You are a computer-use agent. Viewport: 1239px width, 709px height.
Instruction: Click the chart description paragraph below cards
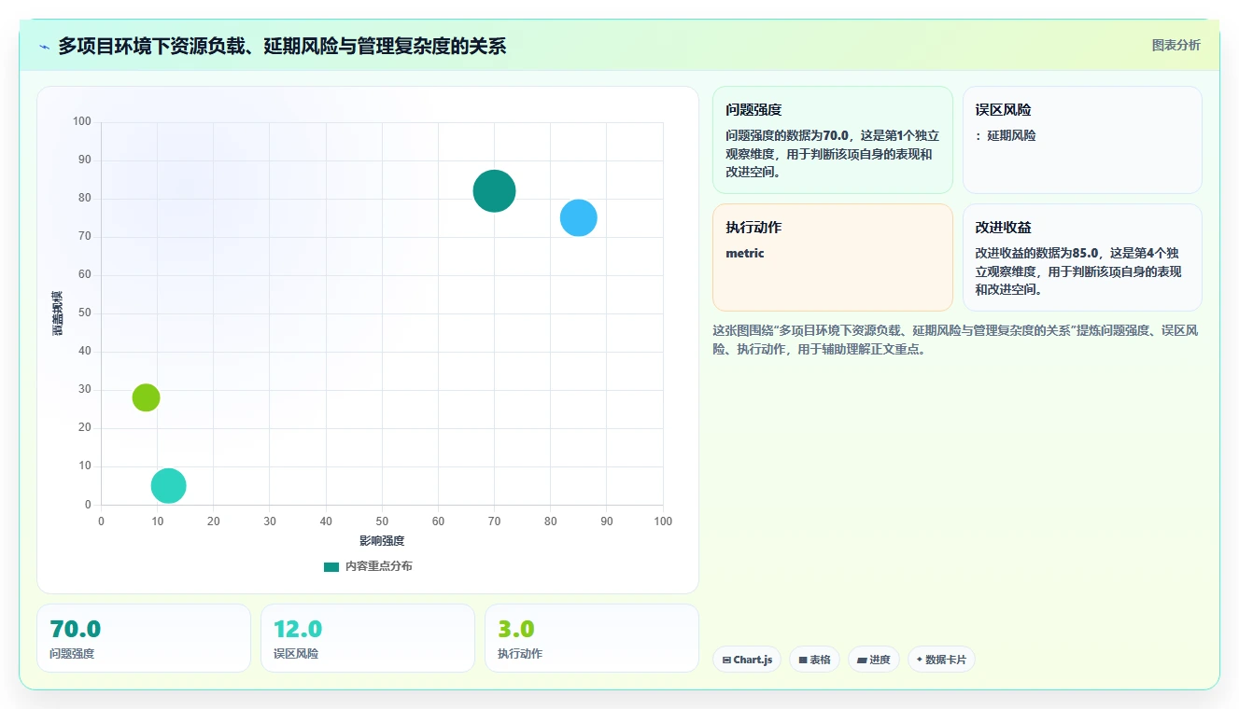coord(955,341)
